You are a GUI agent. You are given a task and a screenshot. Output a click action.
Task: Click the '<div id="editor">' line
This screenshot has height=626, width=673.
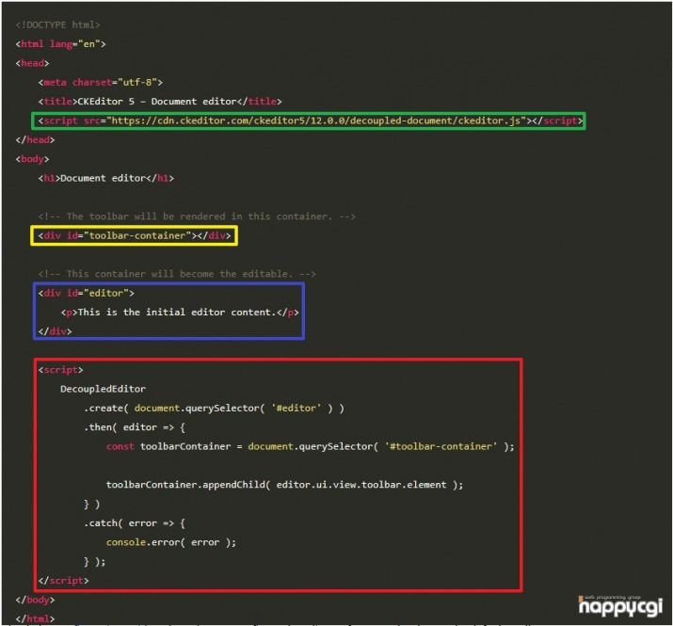[86, 293]
